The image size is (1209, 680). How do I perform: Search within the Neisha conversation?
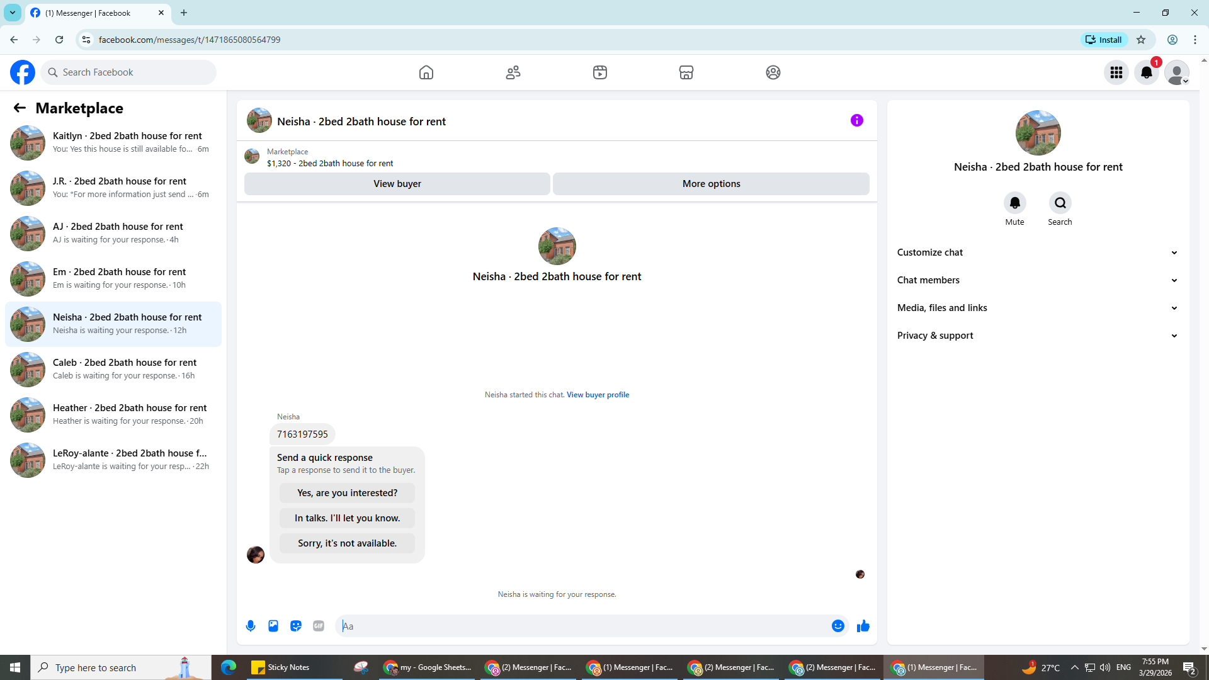(x=1060, y=203)
